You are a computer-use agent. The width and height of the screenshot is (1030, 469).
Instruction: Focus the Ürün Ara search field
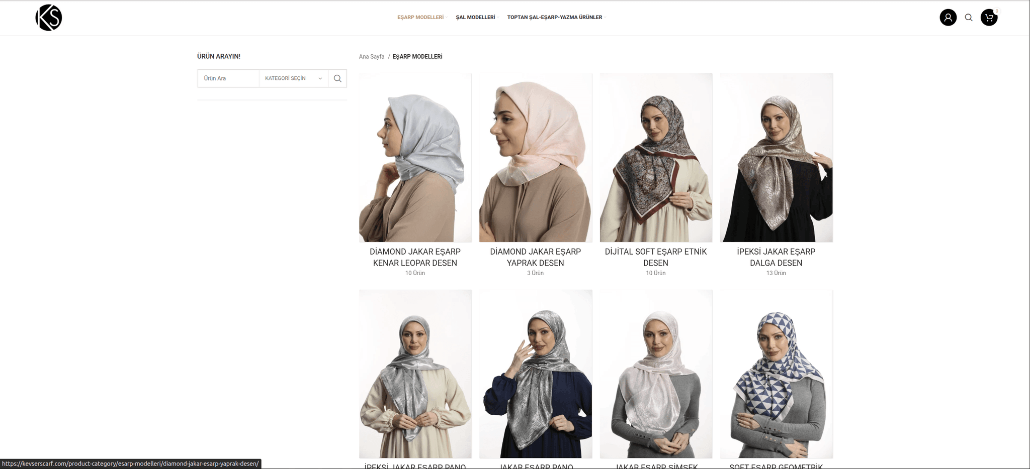pos(229,78)
